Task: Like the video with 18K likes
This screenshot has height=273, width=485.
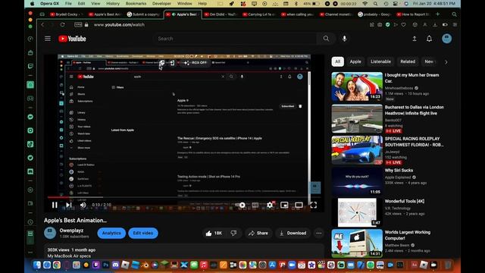Action: 214,233
